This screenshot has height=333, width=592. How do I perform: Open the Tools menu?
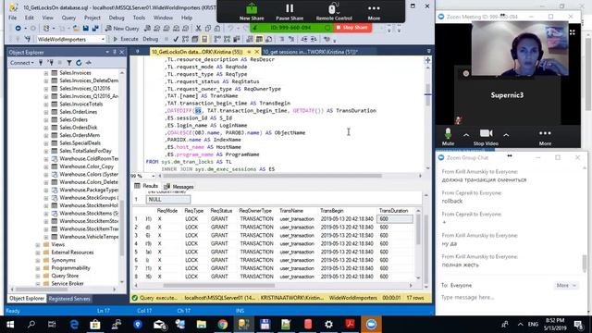point(139,18)
